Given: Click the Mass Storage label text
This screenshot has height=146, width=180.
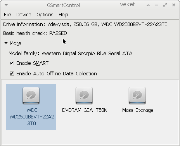Looking at the screenshot, I should [x=138, y=110].
